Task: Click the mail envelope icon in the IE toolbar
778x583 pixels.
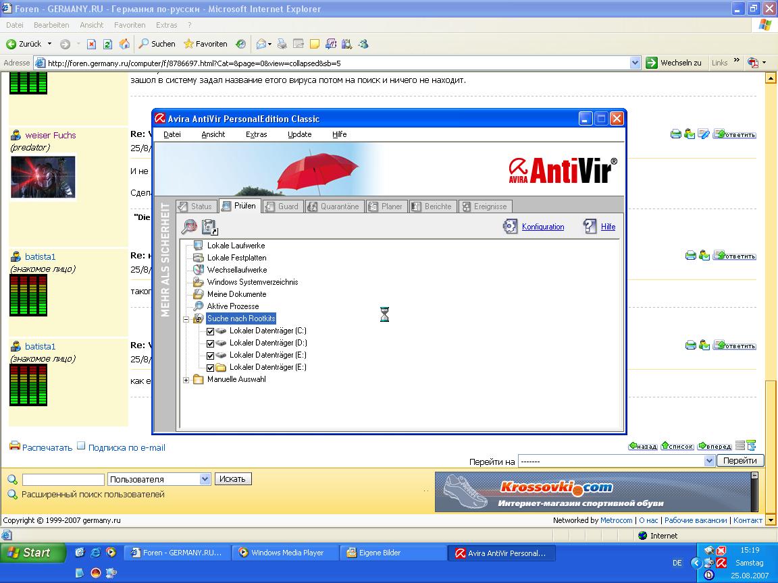Action: coord(261,44)
